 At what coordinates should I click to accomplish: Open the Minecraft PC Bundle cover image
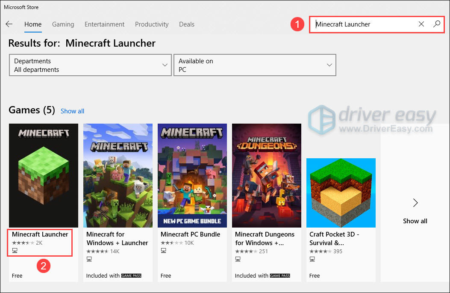tap(192, 175)
